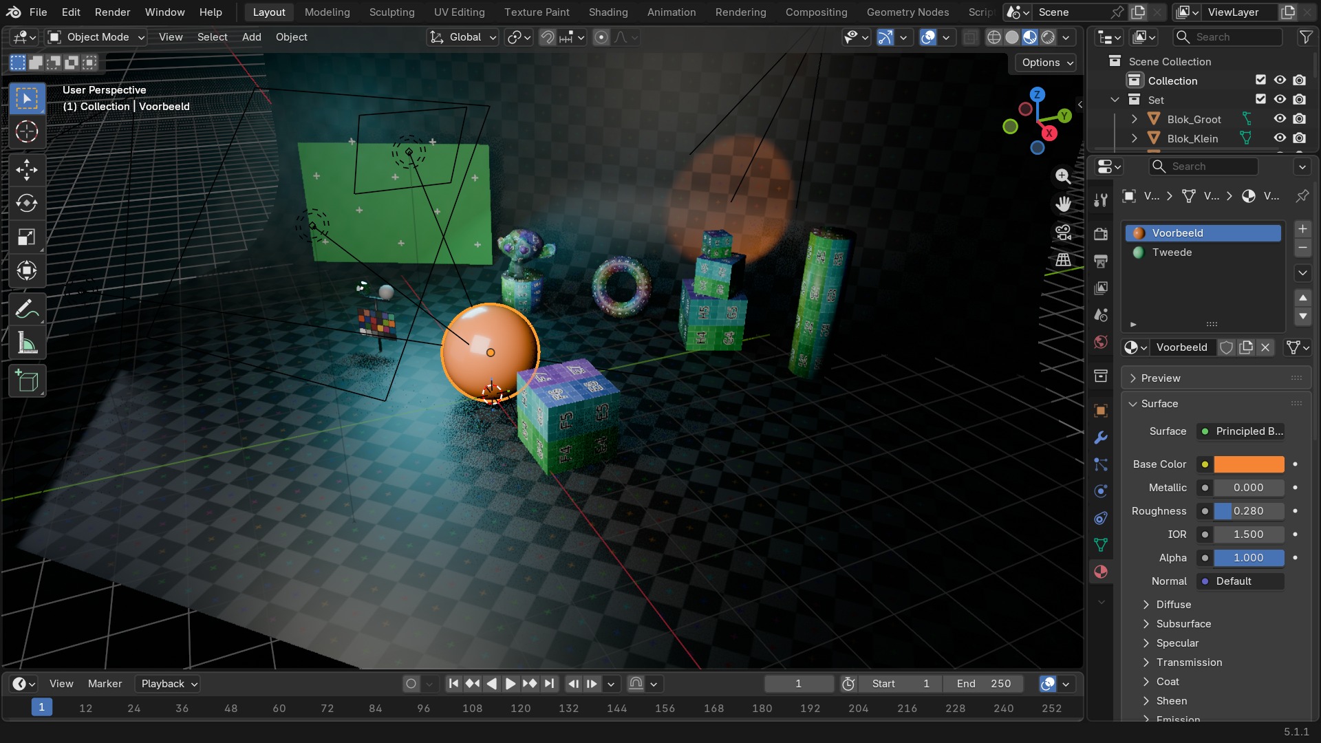Activate the Transform tool
Viewport: 1321px width, 743px height.
27,271
